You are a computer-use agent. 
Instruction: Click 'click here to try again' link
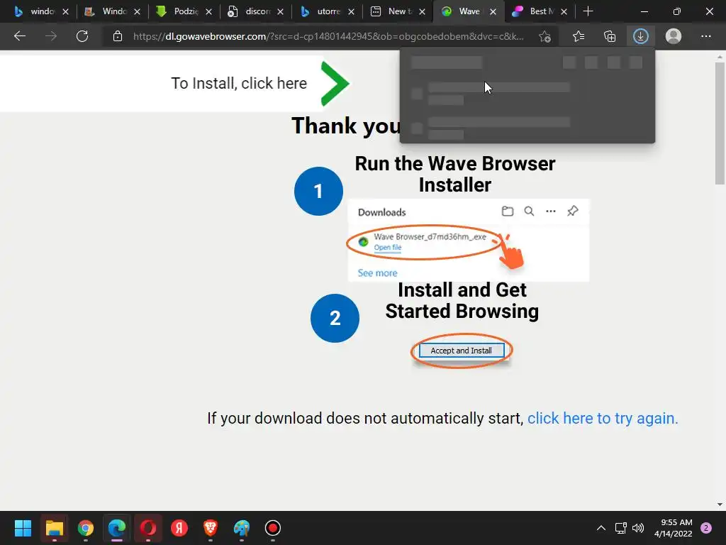coord(603,418)
